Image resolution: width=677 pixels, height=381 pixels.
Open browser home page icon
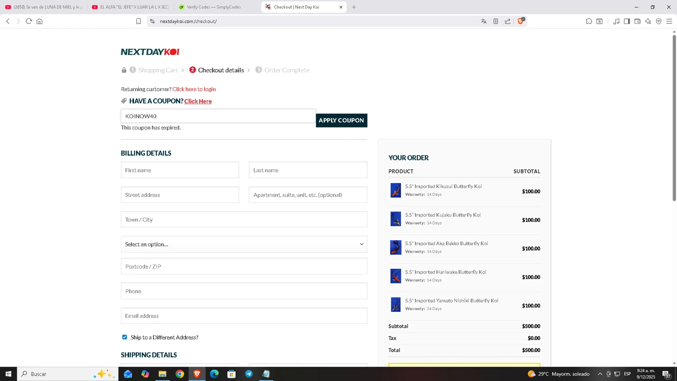click(x=40, y=21)
